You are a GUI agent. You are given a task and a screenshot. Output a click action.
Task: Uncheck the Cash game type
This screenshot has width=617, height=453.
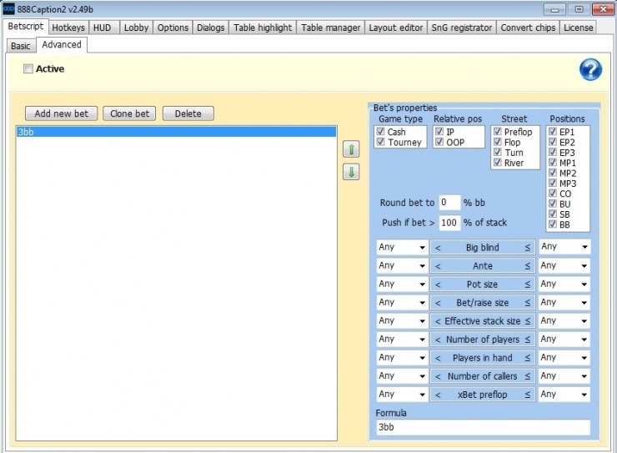380,132
